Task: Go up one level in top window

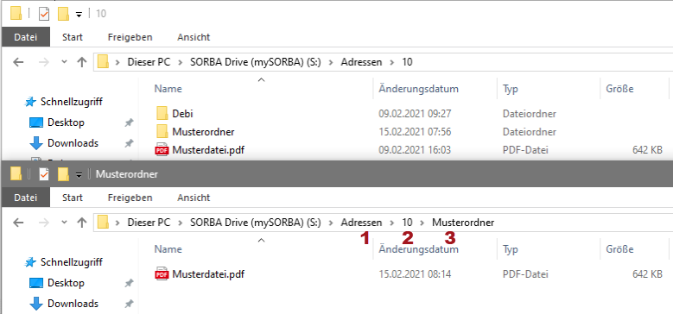Action: coord(81,63)
